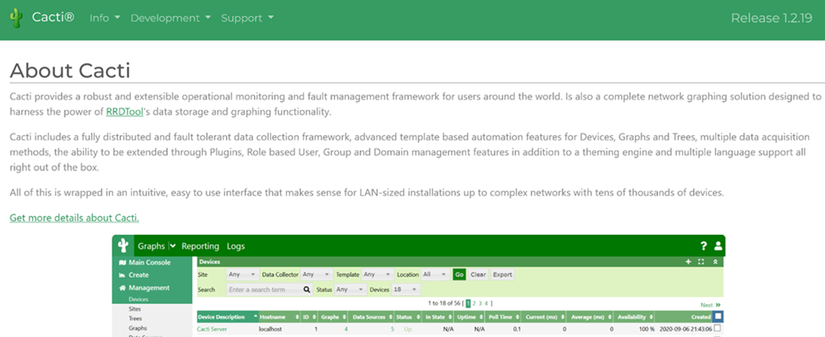
Task: Open the Info dropdown menu
Action: 105,18
